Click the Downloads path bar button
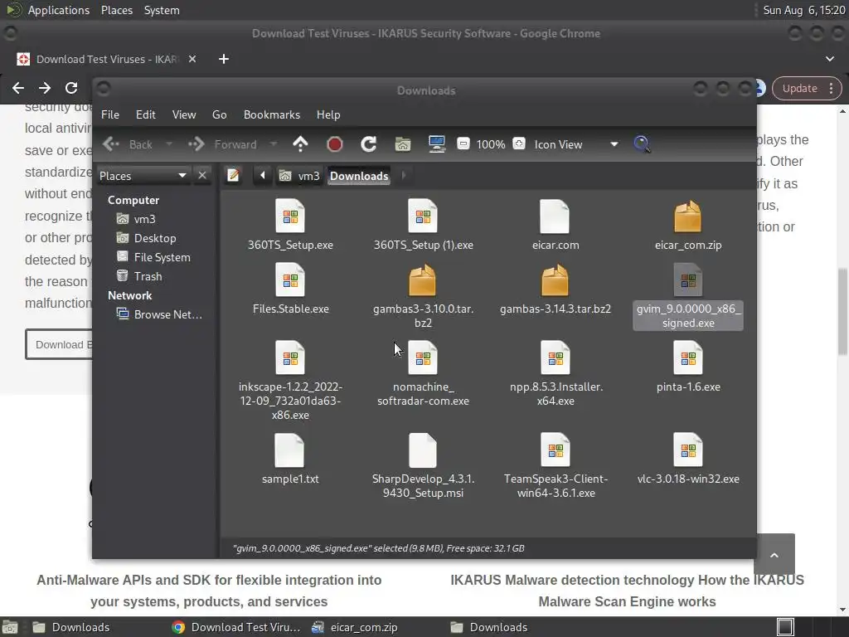 (359, 176)
